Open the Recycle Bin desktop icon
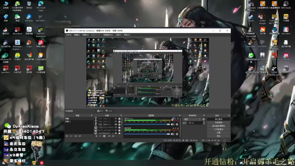Image resolution: width=295 pixels, height=166 pixels. (x=29, y=5)
